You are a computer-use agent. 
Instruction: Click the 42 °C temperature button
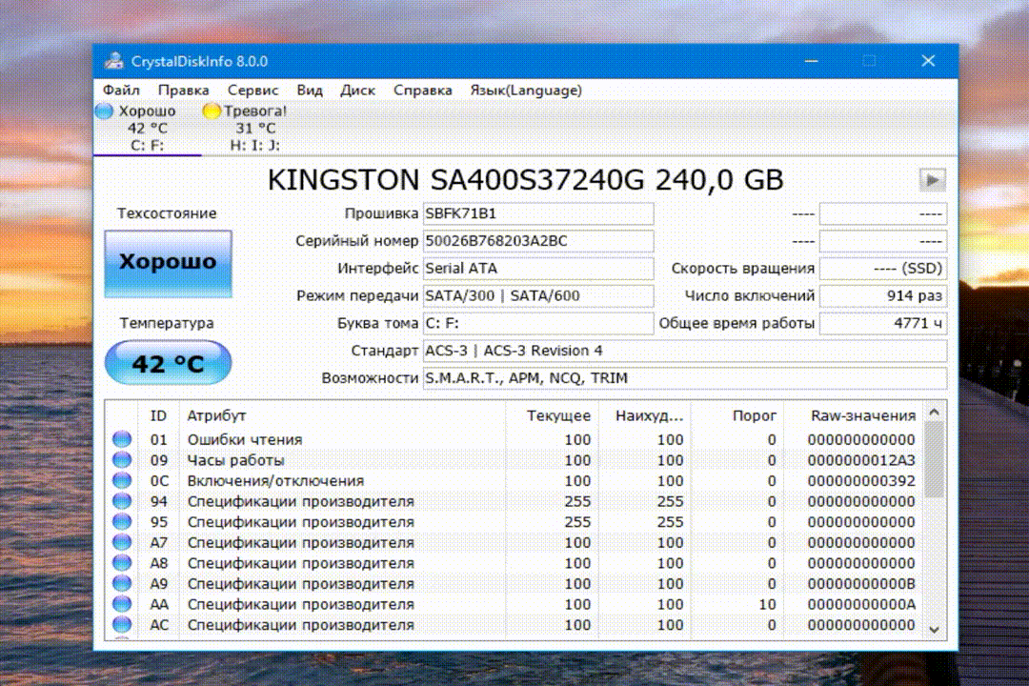tap(168, 362)
